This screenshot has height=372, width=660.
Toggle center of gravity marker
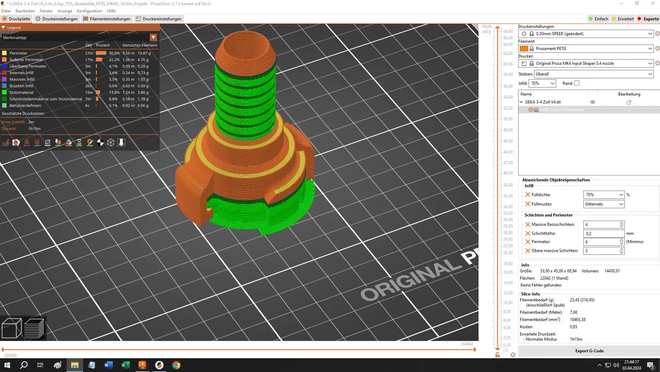point(100,143)
